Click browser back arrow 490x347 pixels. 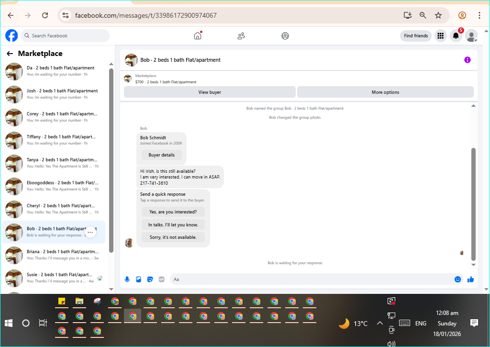(11, 15)
